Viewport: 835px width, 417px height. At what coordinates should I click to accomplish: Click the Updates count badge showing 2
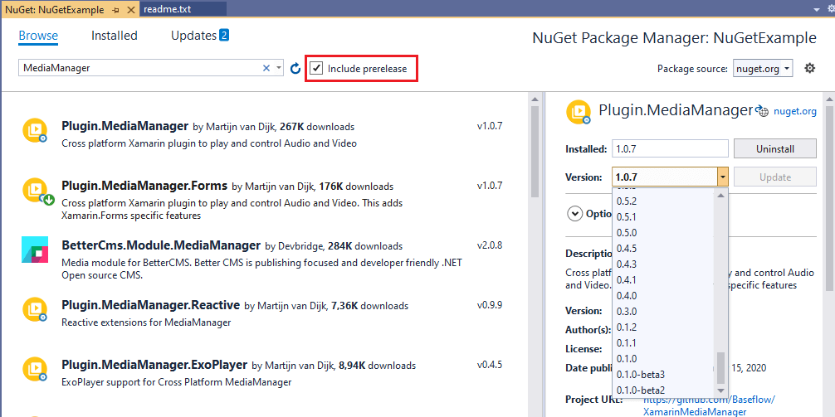[223, 36]
